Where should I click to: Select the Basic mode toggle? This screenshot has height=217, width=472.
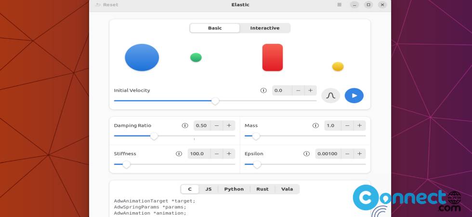[x=215, y=28]
